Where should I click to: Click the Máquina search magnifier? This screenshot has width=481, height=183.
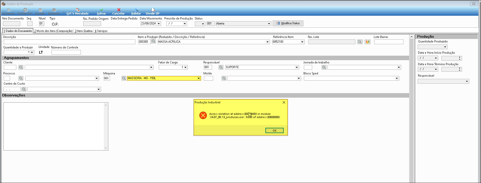pyautogui.click(x=124, y=78)
